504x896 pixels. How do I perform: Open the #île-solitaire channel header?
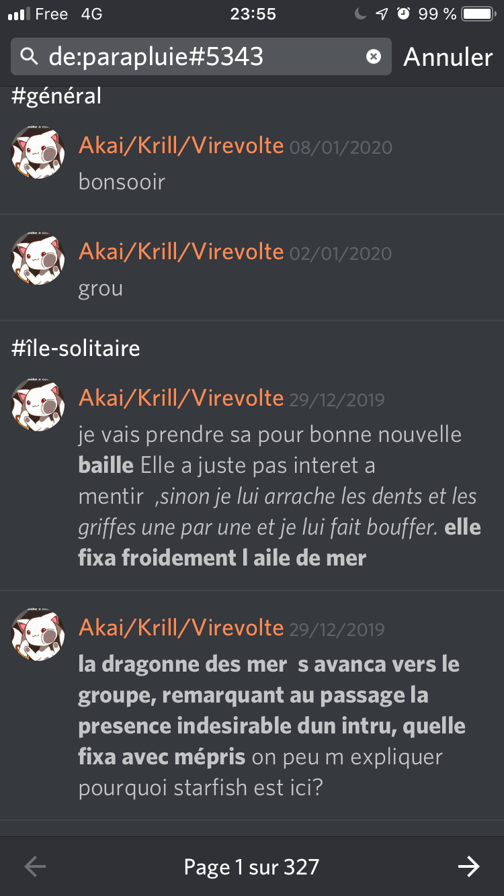[x=76, y=349]
